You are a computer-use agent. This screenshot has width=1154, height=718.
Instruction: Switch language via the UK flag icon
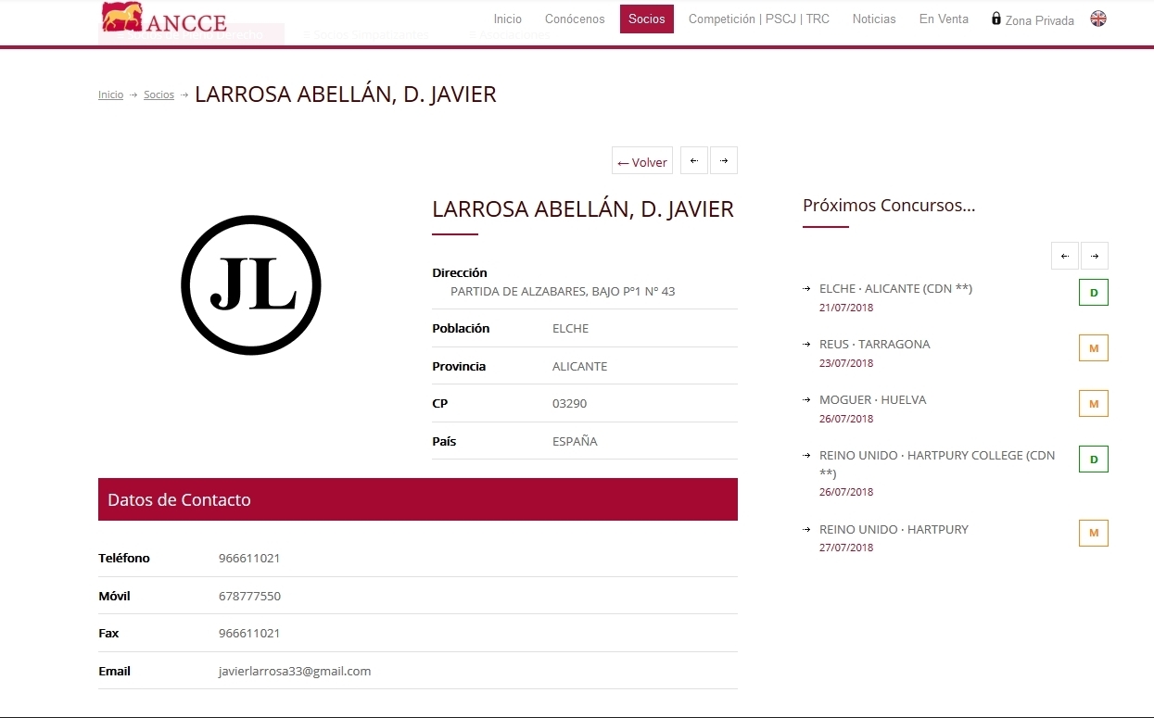click(x=1097, y=19)
